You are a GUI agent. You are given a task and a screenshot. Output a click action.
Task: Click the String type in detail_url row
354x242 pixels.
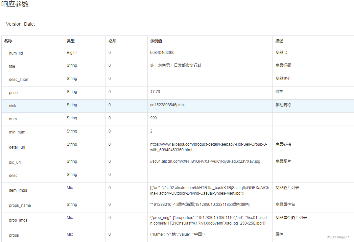[72, 144]
